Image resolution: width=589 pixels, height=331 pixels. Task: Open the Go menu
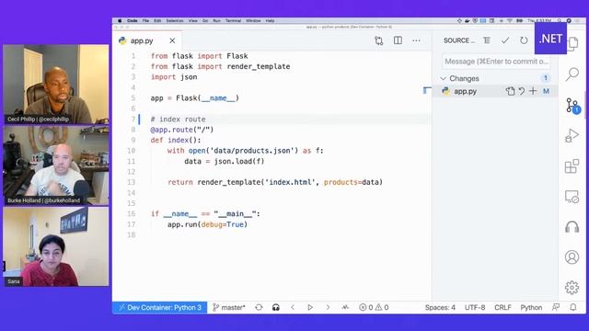(205, 20)
